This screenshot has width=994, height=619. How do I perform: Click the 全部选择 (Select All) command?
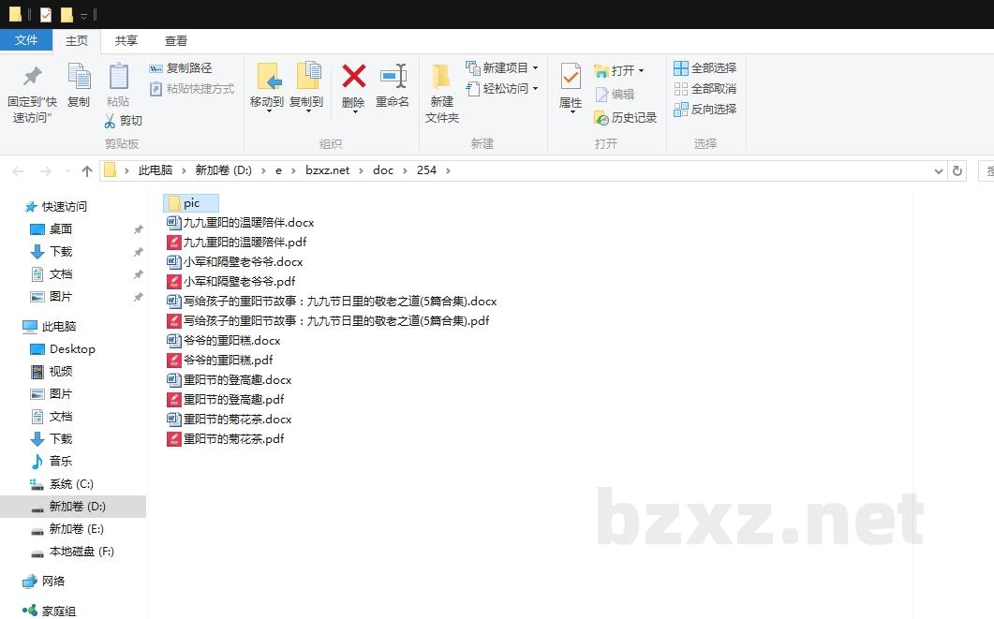coord(705,67)
